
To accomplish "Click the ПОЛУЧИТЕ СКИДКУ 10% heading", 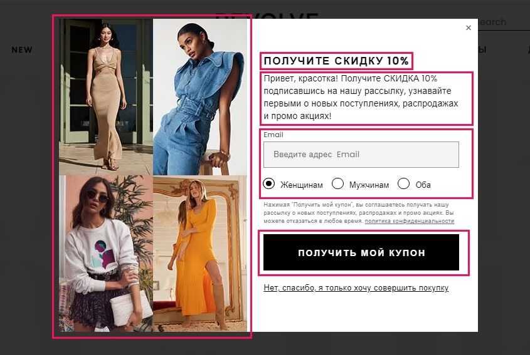I will point(336,61).
